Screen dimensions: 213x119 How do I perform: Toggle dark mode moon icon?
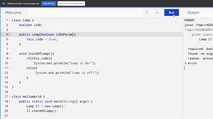pyautogui.click(x=157, y=13)
